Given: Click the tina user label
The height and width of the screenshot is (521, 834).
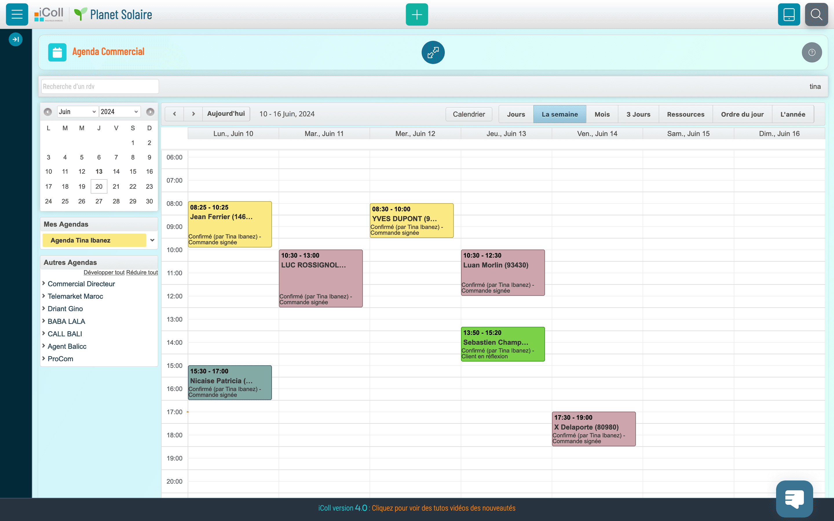Looking at the screenshot, I should (x=815, y=87).
